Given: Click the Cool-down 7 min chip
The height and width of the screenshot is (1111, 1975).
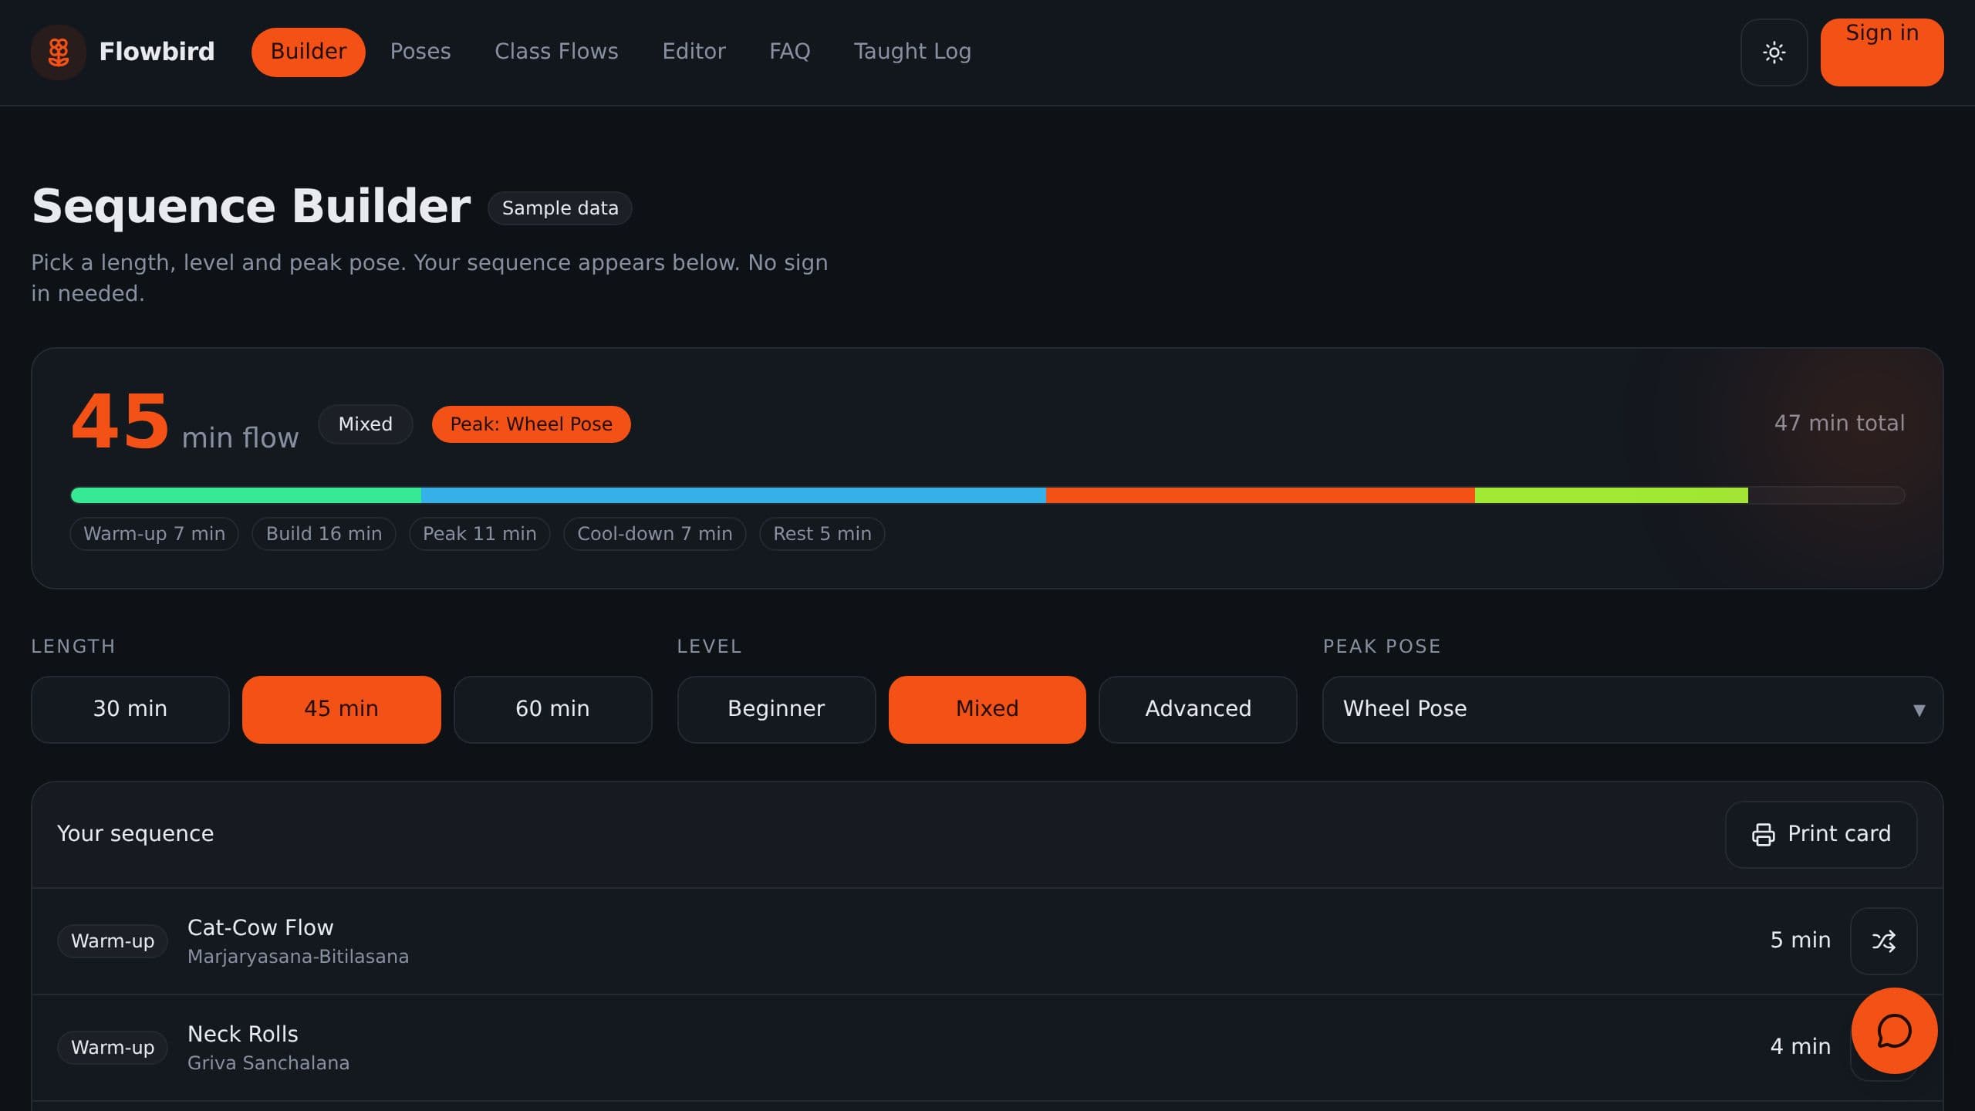Looking at the screenshot, I should [655, 534].
